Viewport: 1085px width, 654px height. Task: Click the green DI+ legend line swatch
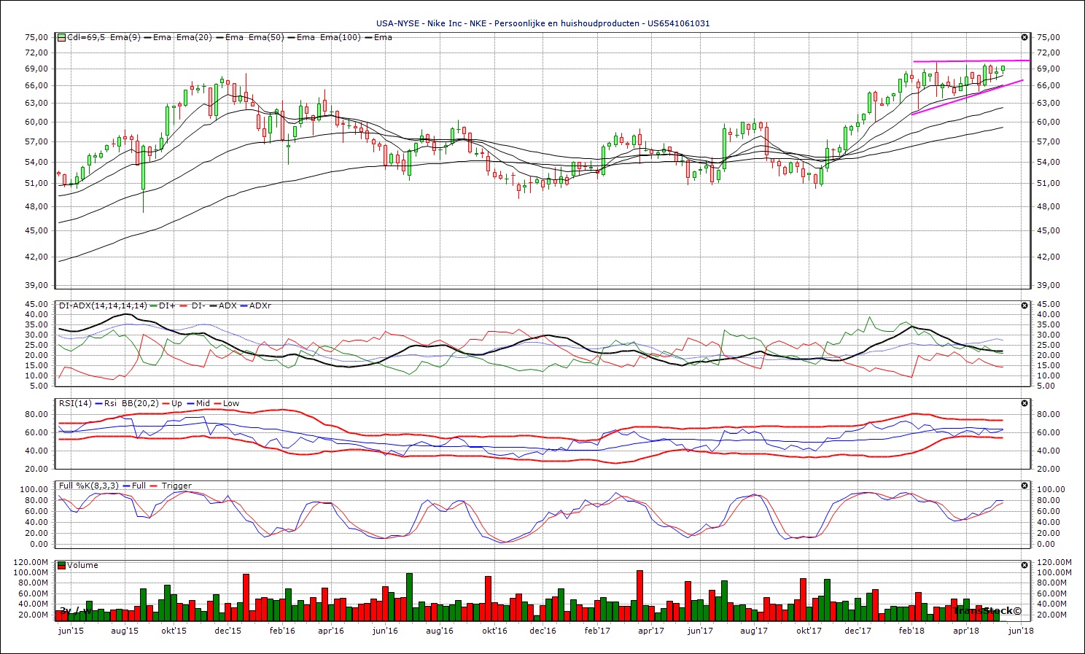point(153,305)
